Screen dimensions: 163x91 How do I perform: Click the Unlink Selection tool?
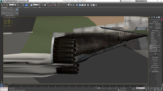coord(4,5)
